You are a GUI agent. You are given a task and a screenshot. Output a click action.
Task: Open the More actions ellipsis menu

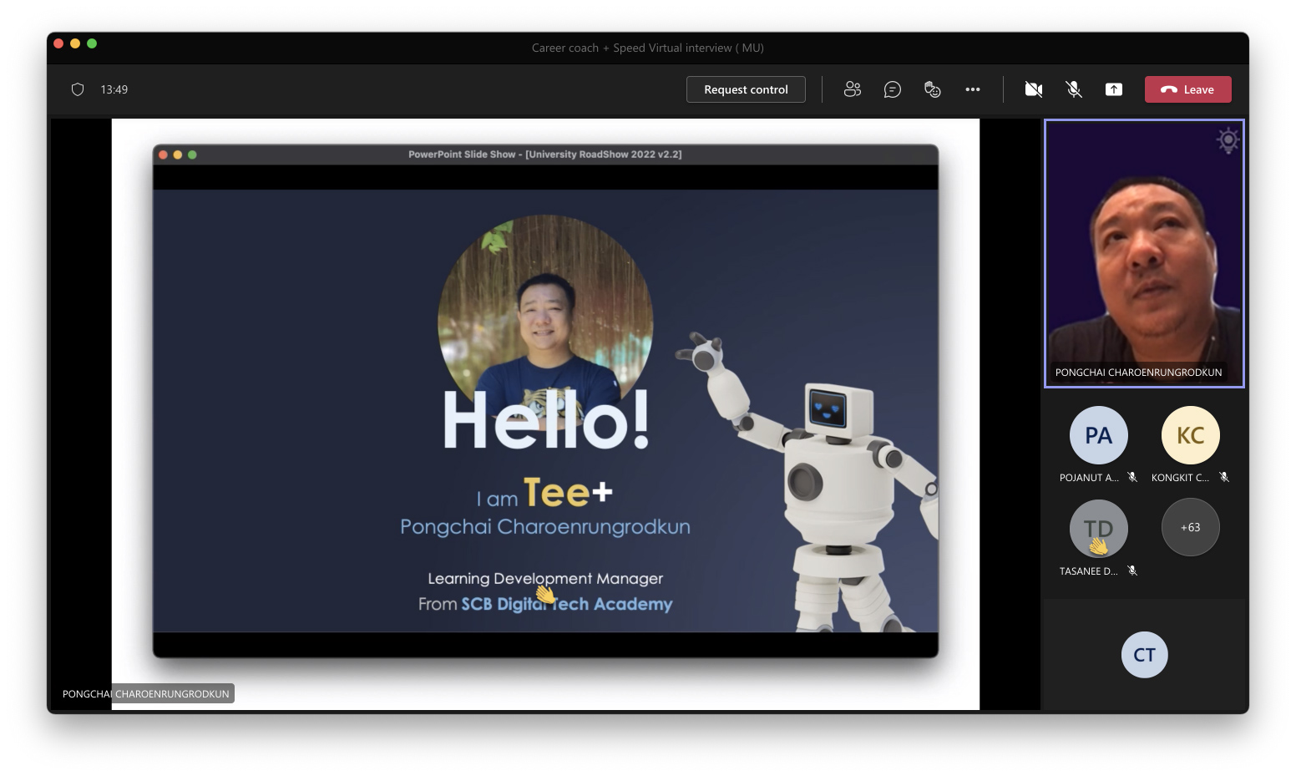point(972,89)
